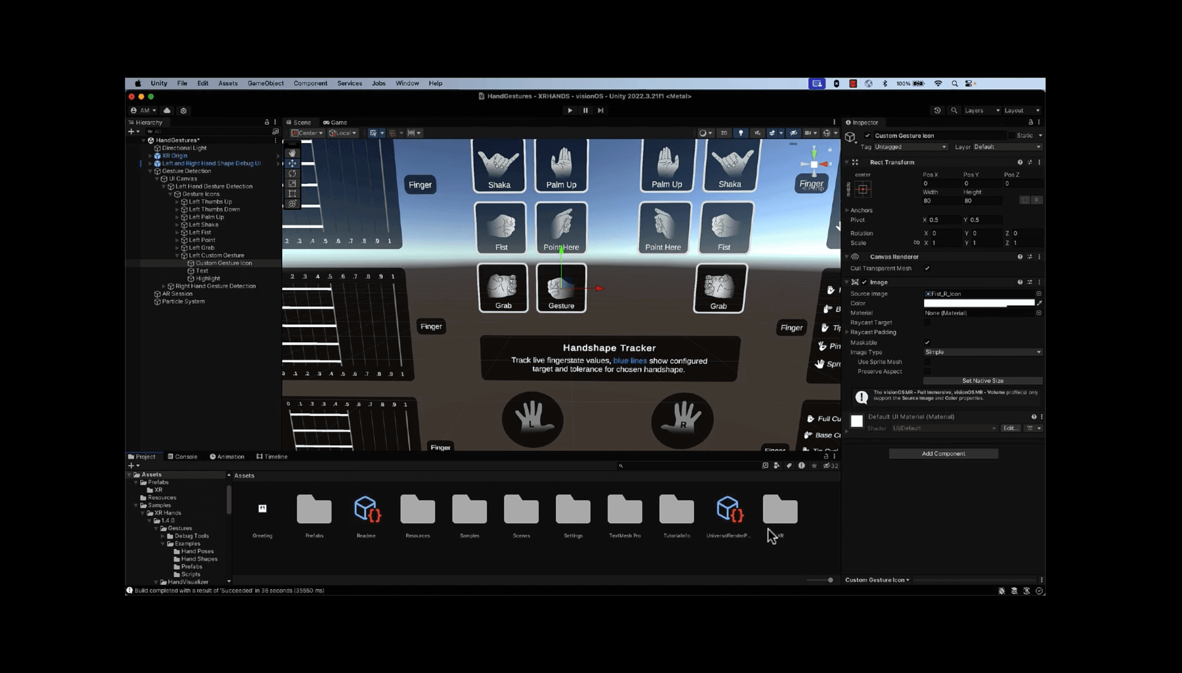Toggle 2D view mode in Scene
This screenshot has width=1182, height=673.
(724, 133)
